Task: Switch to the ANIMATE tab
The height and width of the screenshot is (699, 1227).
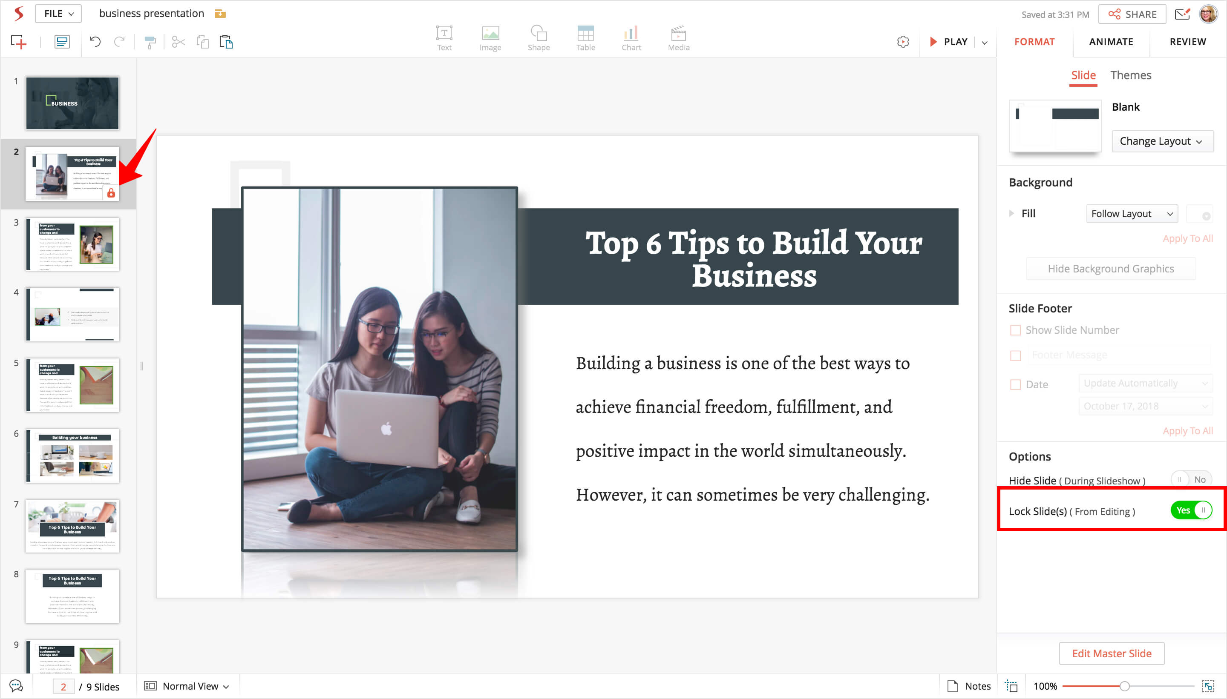Action: [1111, 42]
